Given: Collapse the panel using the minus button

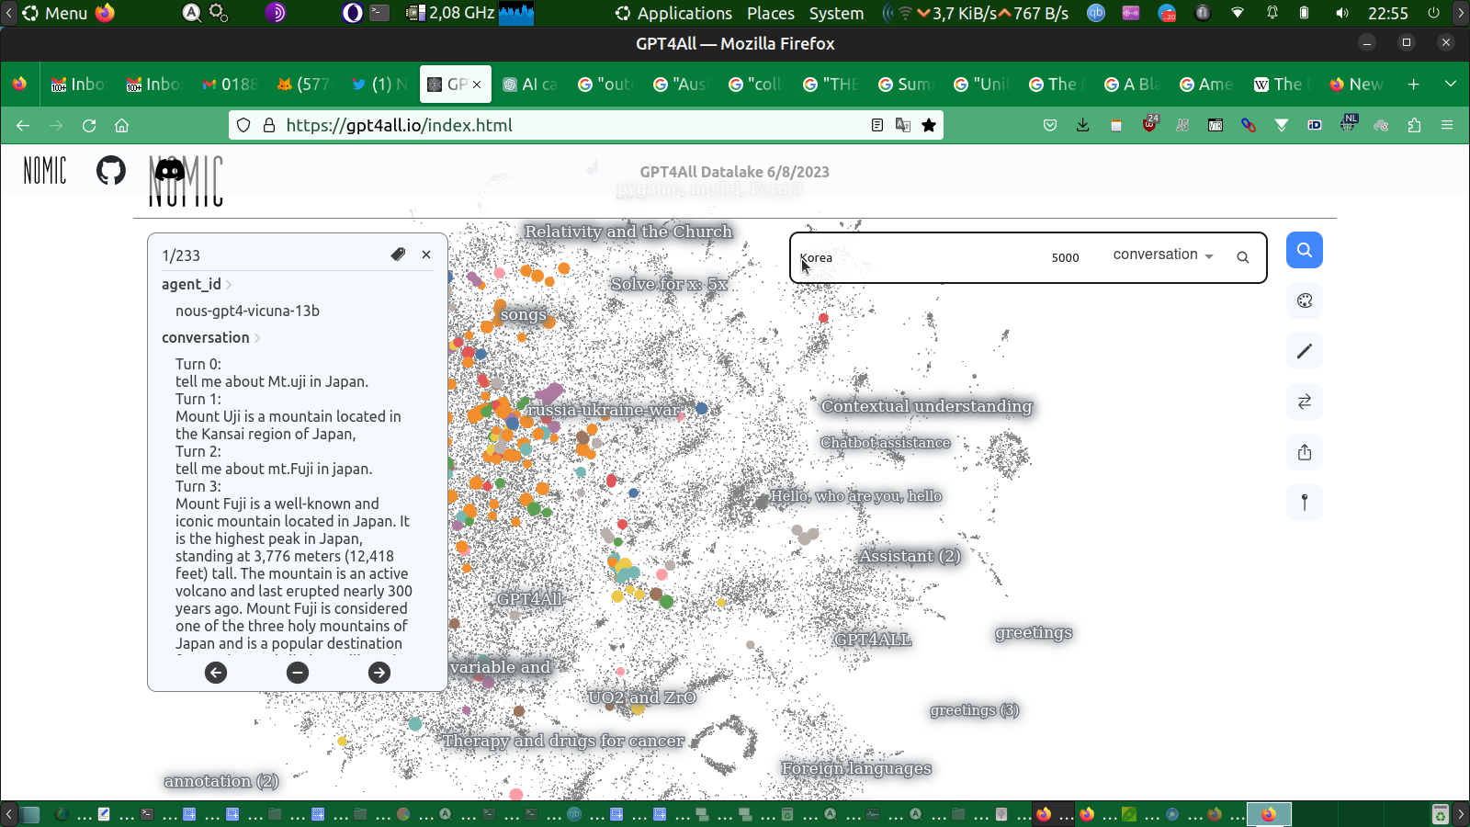Looking at the screenshot, I should pos(298,673).
